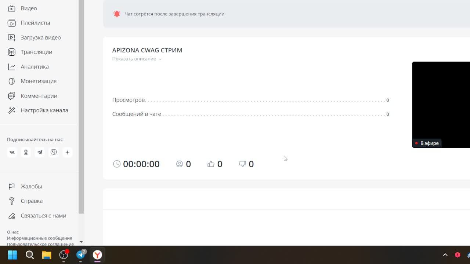This screenshot has height=264, width=470.
Task: Click the Связаться с нами pencil icon
Action: [12, 216]
